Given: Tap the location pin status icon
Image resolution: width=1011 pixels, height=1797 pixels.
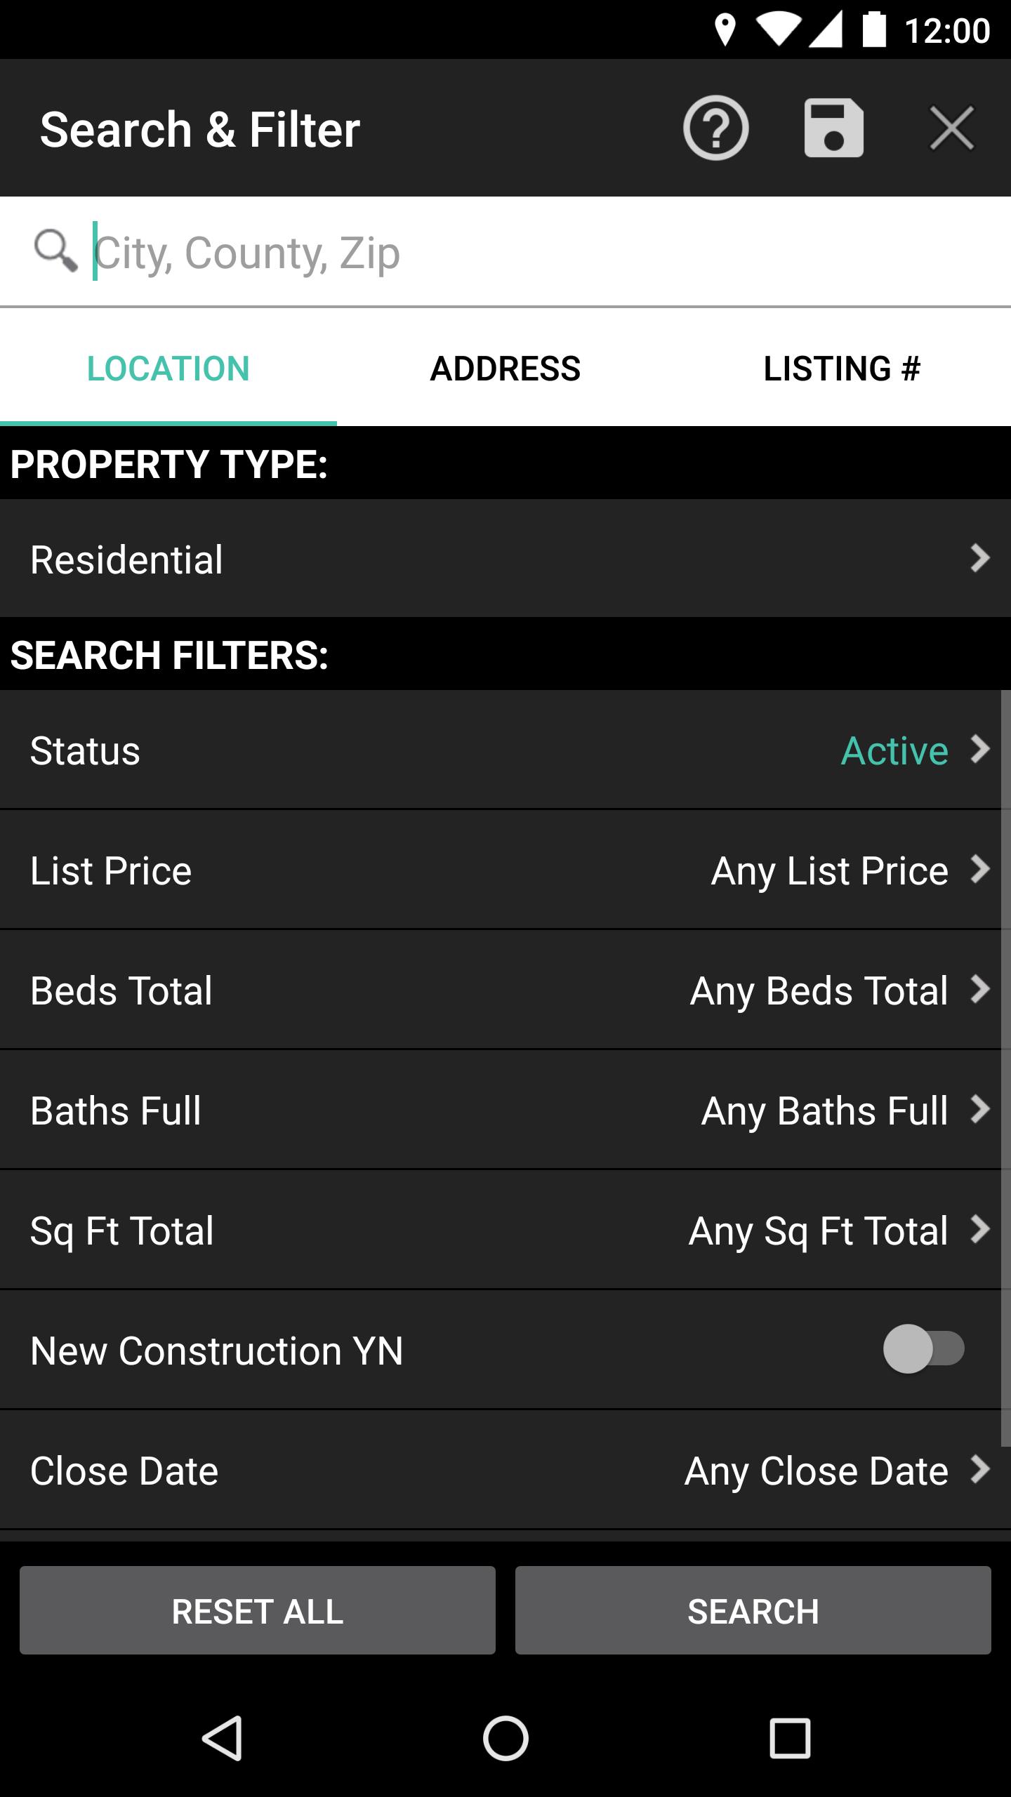Looking at the screenshot, I should click(x=725, y=30).
